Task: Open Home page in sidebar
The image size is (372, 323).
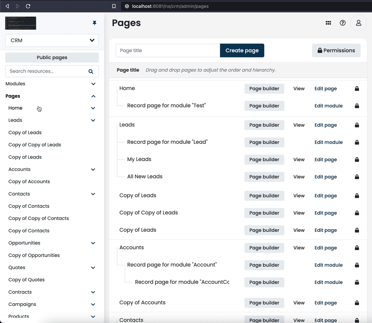Action: 15,108
